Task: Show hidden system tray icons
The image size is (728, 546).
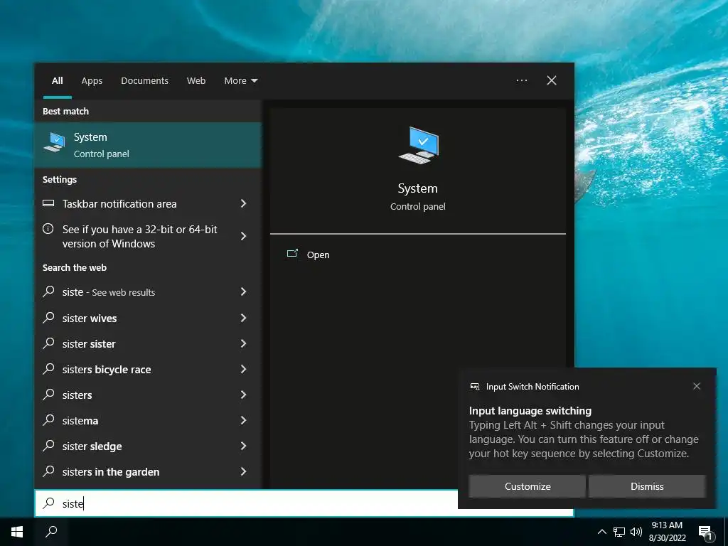Action: coord(601,532)
